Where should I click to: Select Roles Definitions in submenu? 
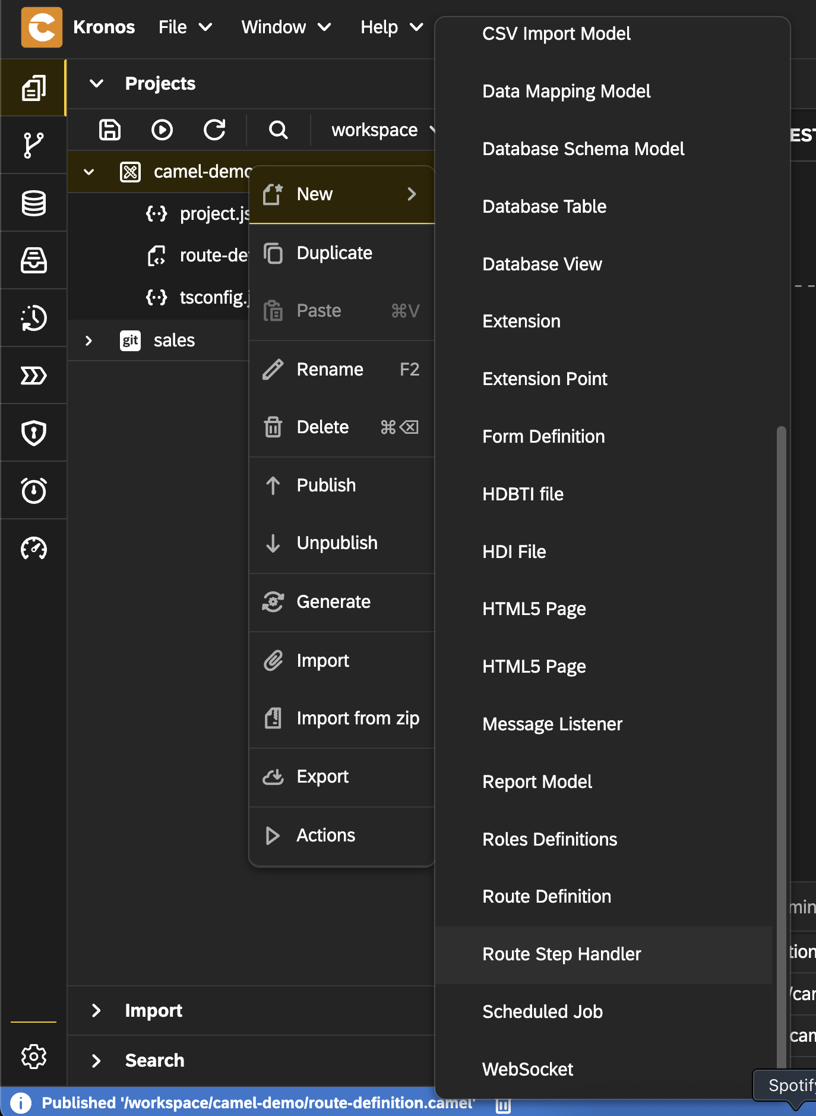[x=603, y=840]
